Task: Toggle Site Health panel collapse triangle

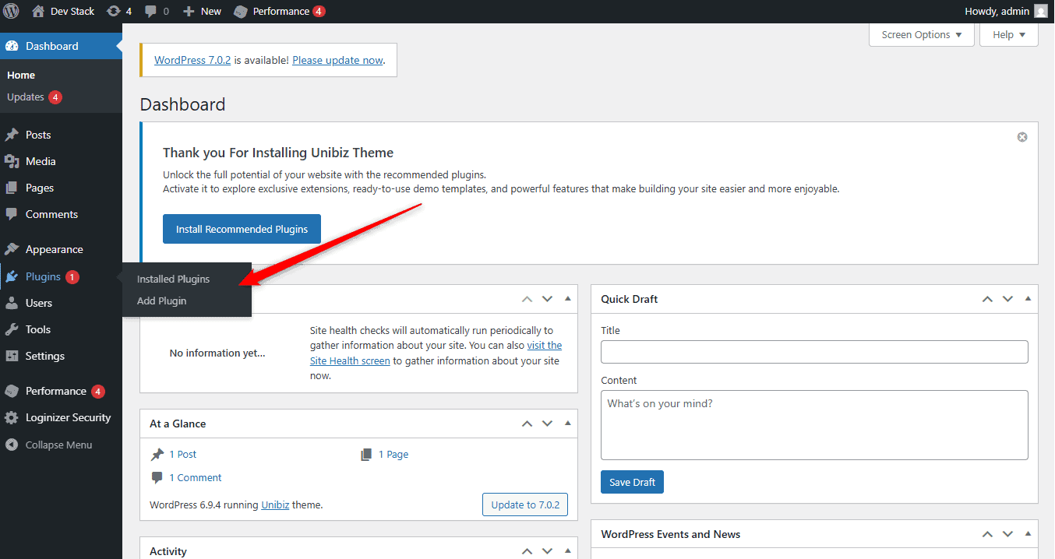Action: click(567, 299)
